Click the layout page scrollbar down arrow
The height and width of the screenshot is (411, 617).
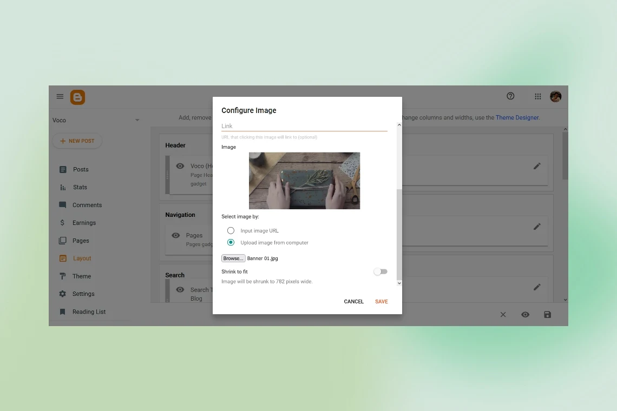pyautogui.click(x=565, y=300)
